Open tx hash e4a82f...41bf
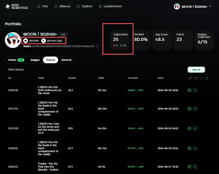This screenshot has height=174, width=219. [136, 90]
